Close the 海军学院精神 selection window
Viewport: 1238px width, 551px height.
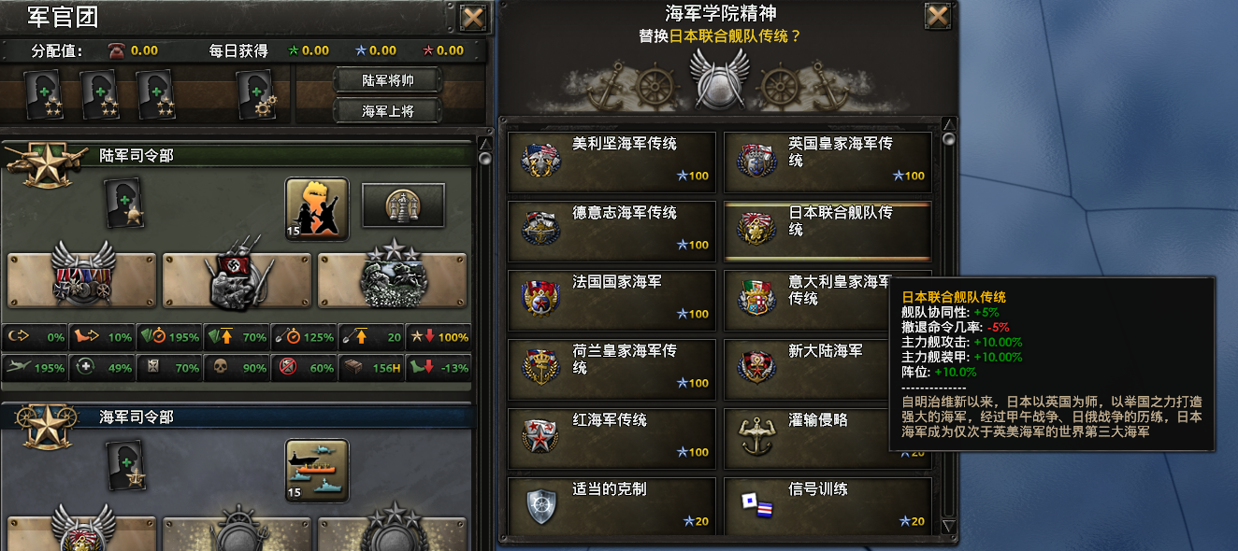click(x=938, y=16)
